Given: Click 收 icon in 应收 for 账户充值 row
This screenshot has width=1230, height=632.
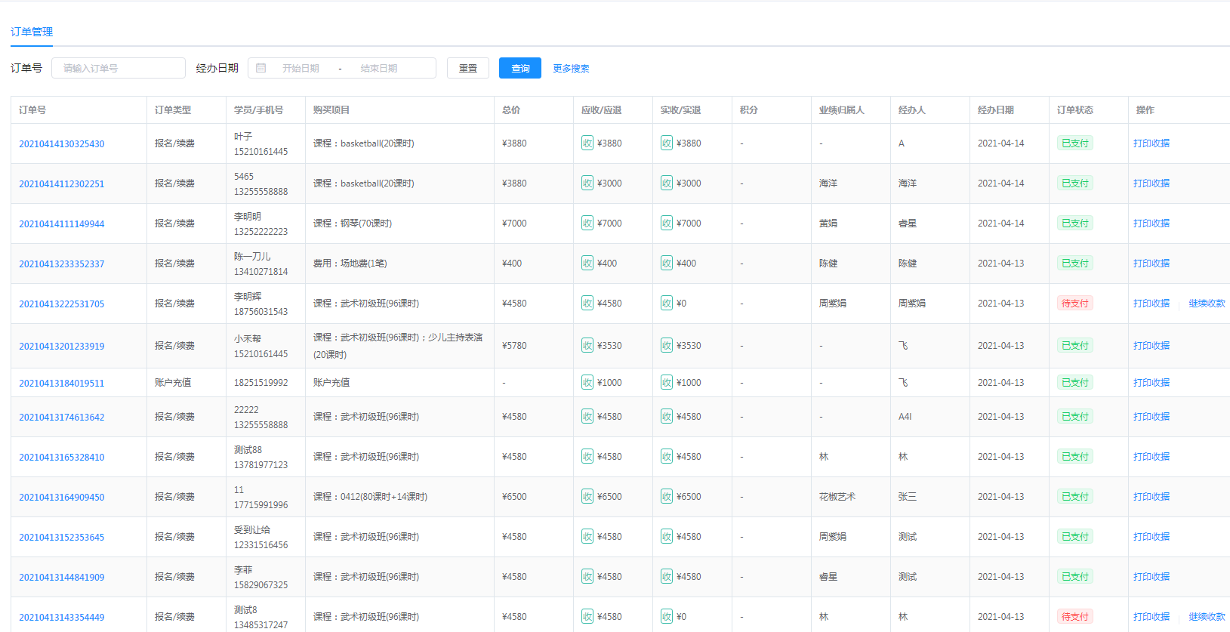Looking at the screenshot, I should click(587, 382).
